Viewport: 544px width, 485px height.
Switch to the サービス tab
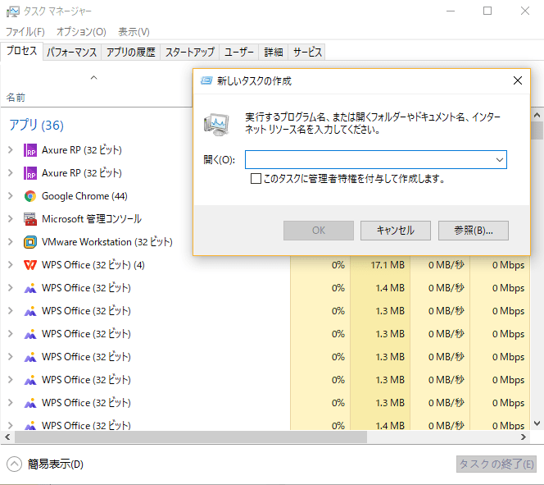307,53
